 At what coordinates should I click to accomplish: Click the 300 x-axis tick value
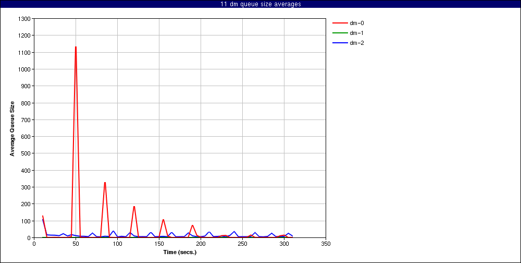coord(284,244)
